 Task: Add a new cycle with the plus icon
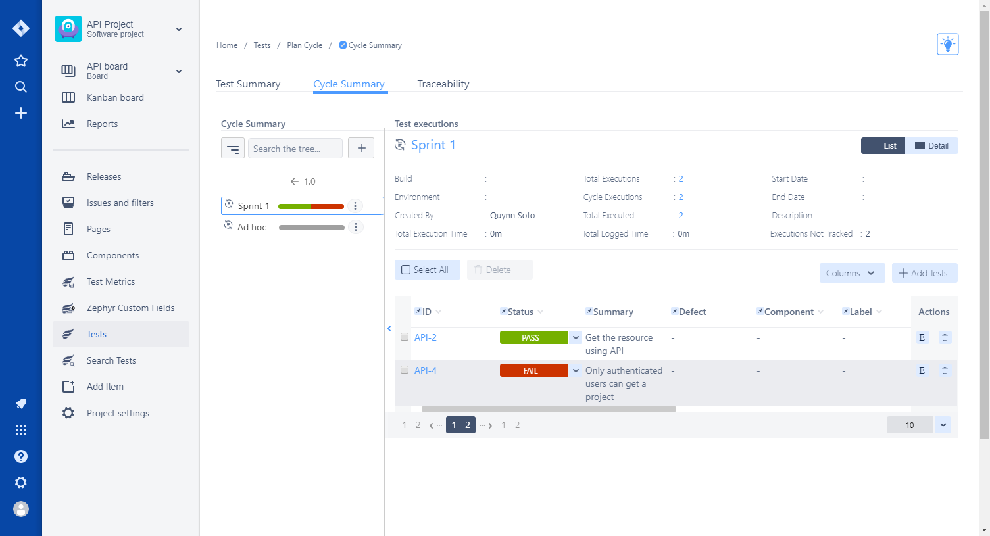pos(360,148)
